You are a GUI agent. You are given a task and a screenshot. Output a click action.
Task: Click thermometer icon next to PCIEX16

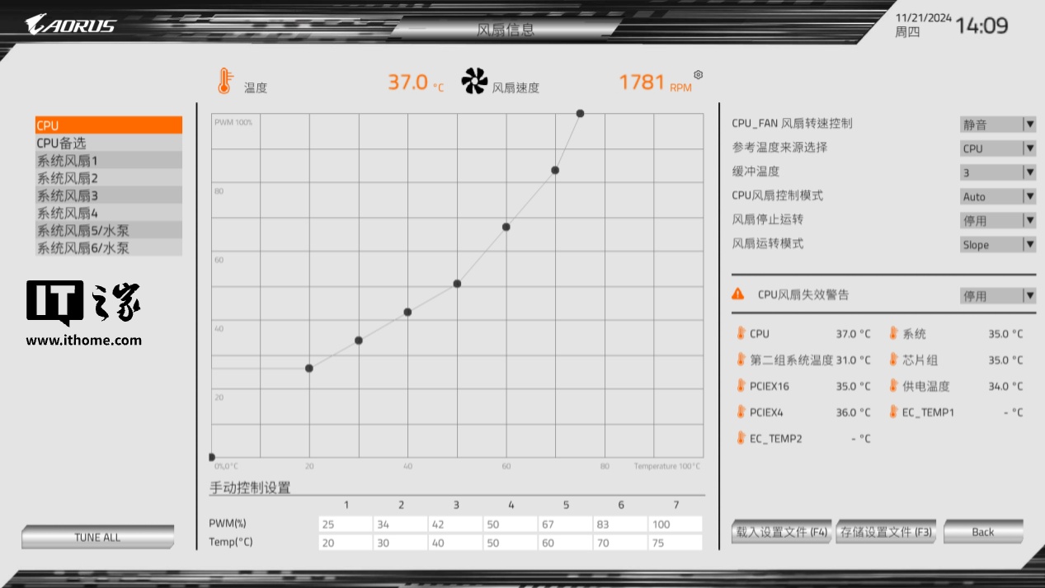click(x=741, y=386)
